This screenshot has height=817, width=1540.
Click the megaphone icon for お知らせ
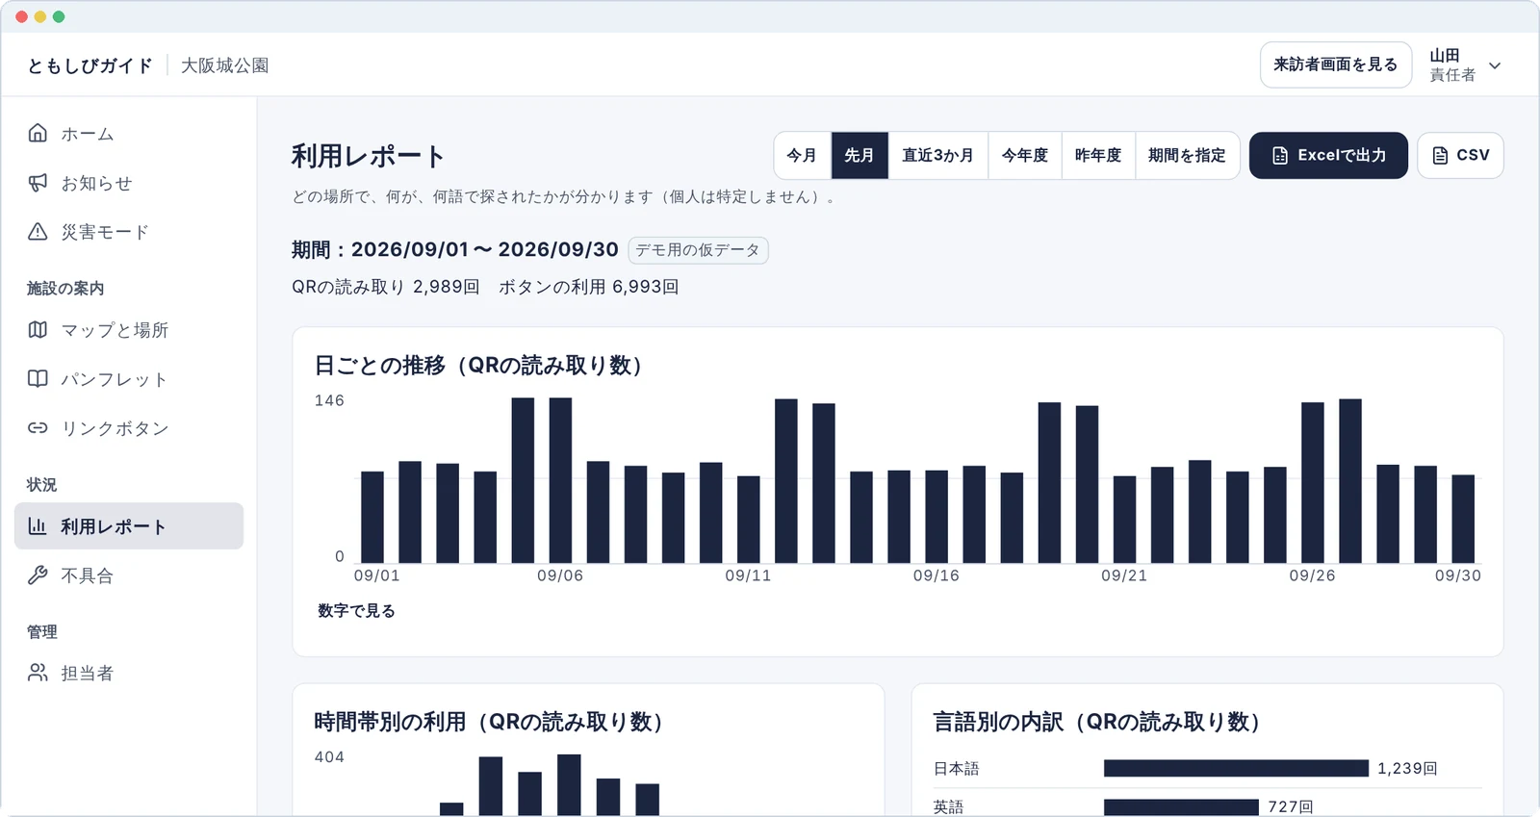pos(38,182)
